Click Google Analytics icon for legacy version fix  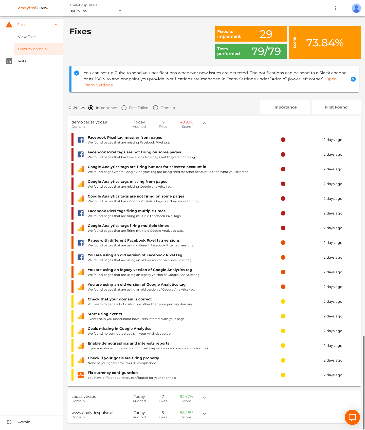81,272
